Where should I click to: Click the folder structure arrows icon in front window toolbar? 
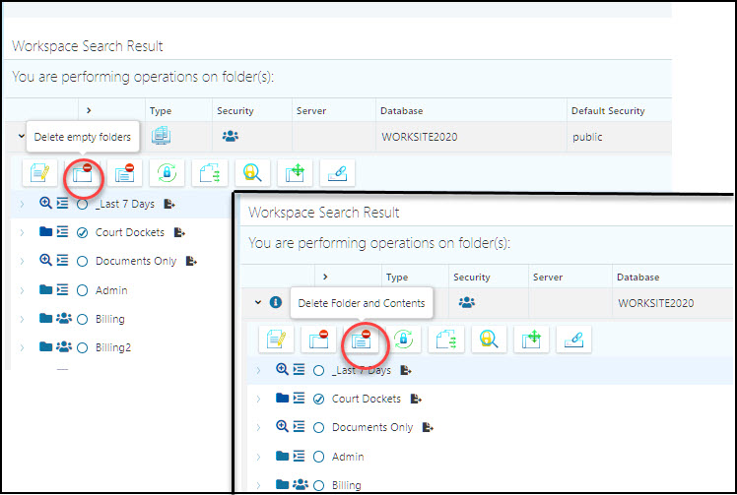click(x=446, y=340)
